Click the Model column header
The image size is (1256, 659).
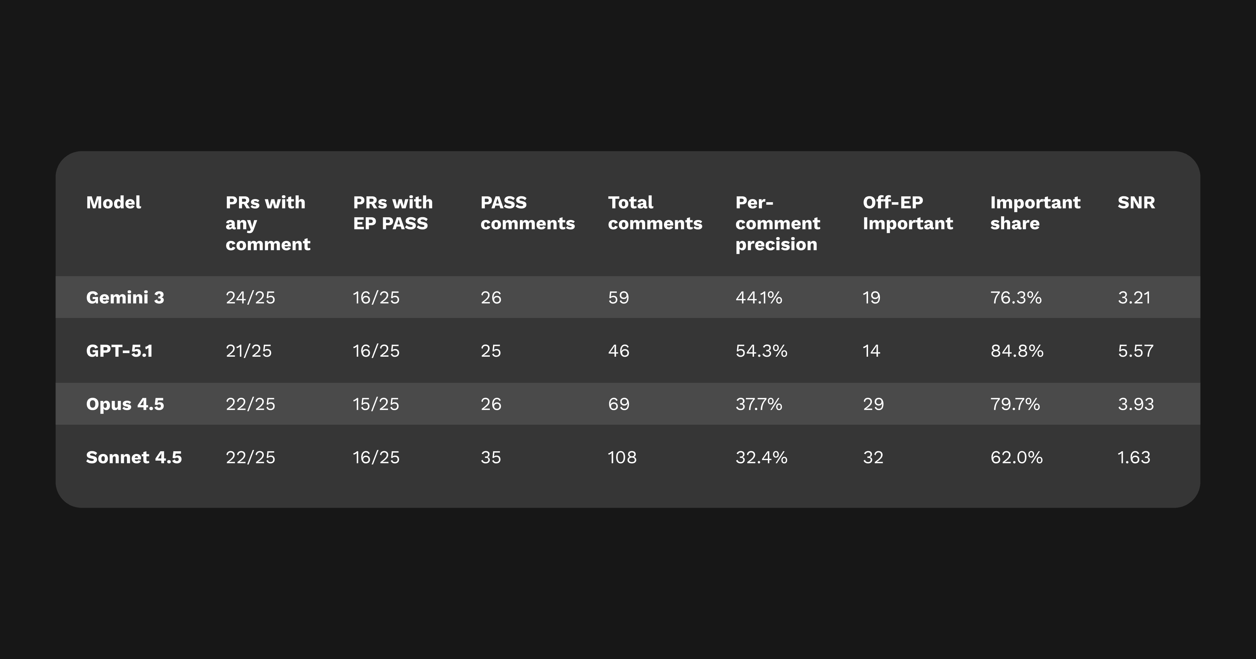point(114,202)
